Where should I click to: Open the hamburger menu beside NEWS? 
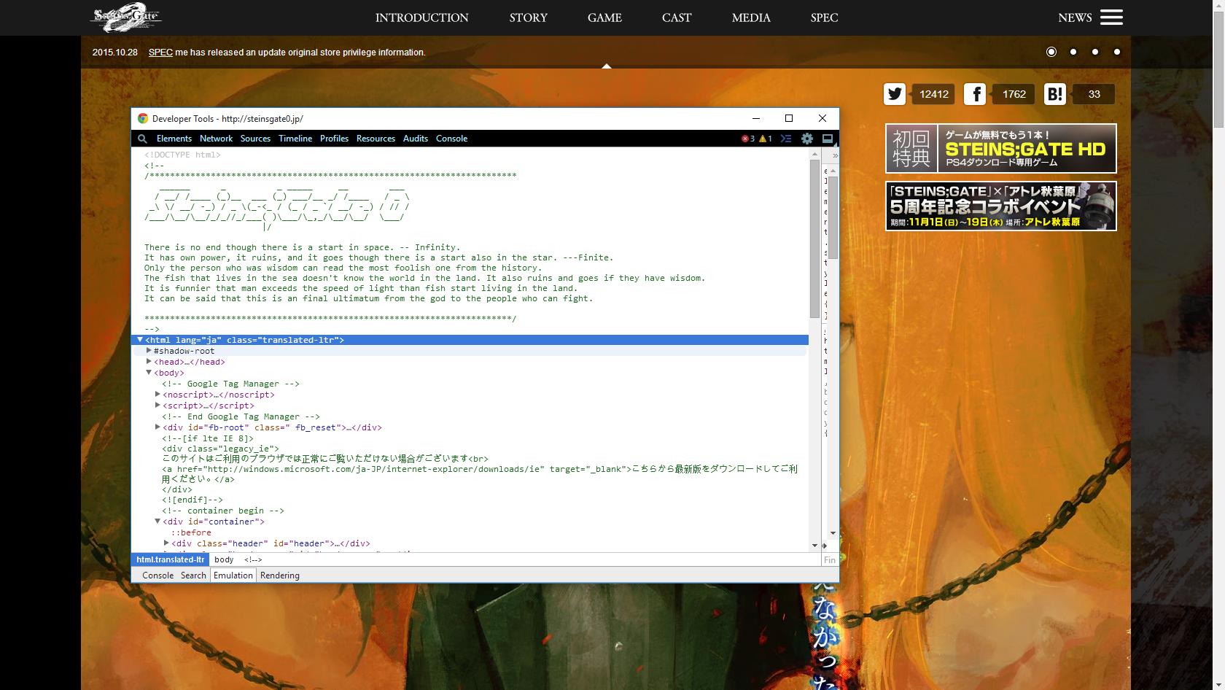tap(1111, 18)
